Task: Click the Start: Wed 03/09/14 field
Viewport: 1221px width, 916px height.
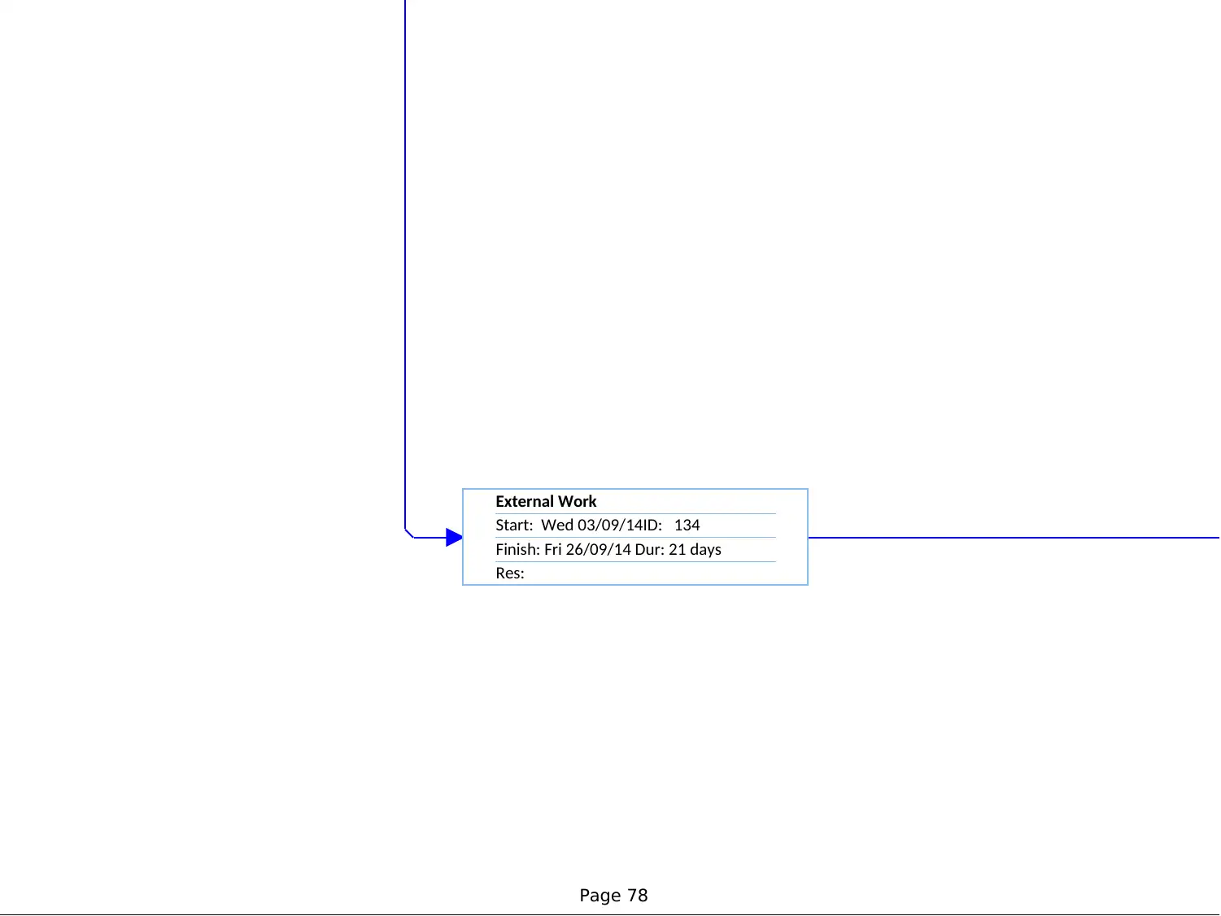Action: point(568,526)
